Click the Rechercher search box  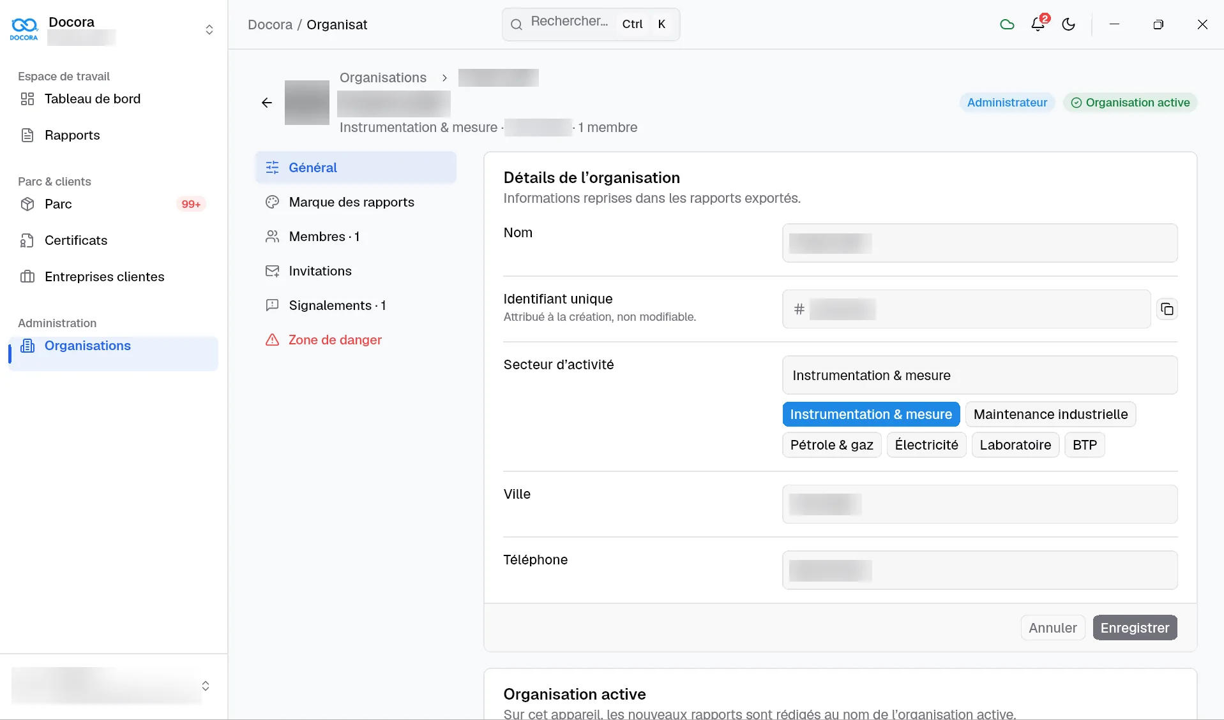click(591, 24)
